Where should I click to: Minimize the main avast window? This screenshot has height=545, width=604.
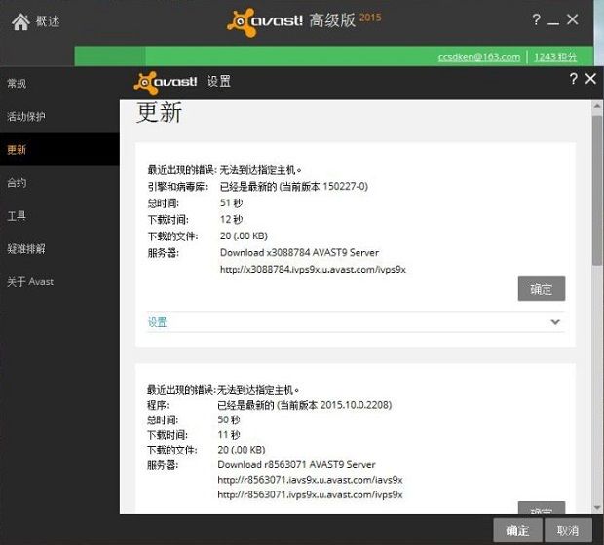tap(553, 23)
